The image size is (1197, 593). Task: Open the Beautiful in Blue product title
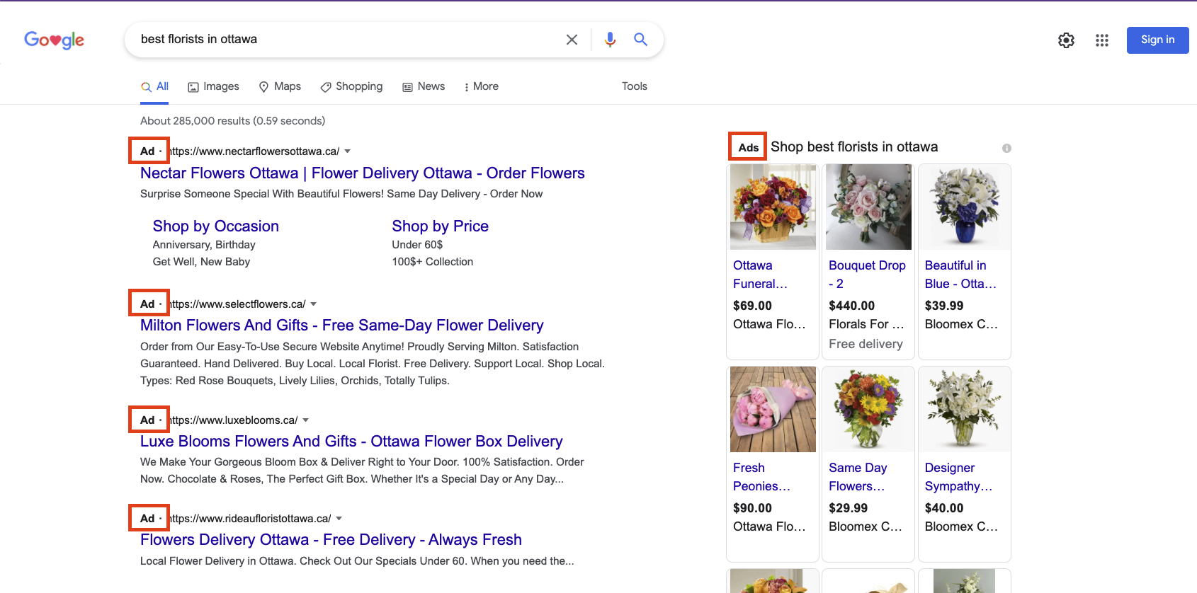960,275
